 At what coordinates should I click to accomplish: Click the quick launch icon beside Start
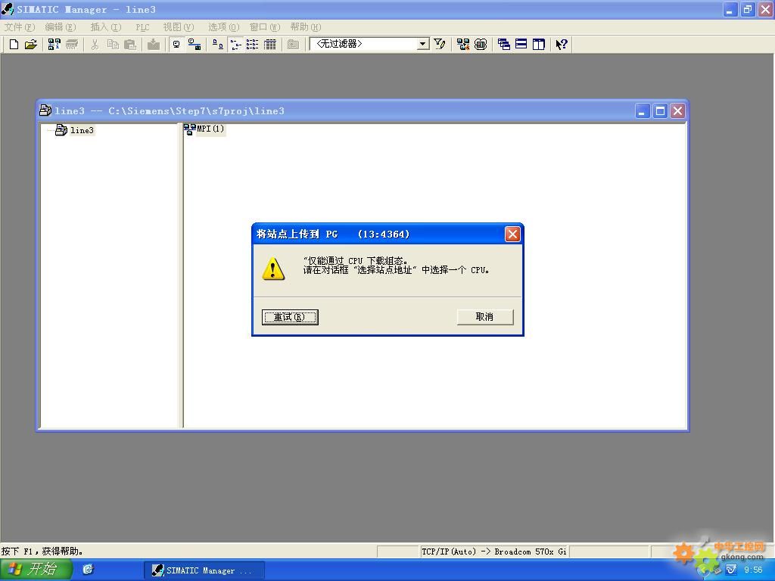[x=88, y=570]
